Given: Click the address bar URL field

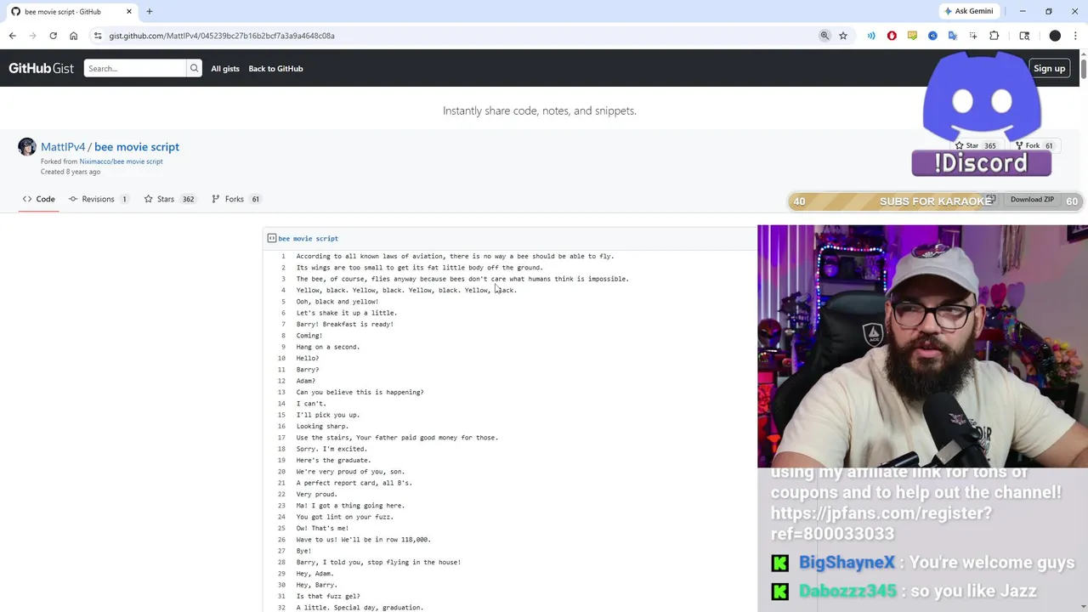Looking at the screenshot, I should tap(459, 36).
